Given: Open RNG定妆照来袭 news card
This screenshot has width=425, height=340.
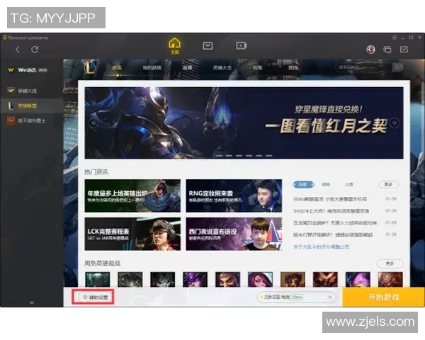Looking at the screenshot, I should (234, 195).
